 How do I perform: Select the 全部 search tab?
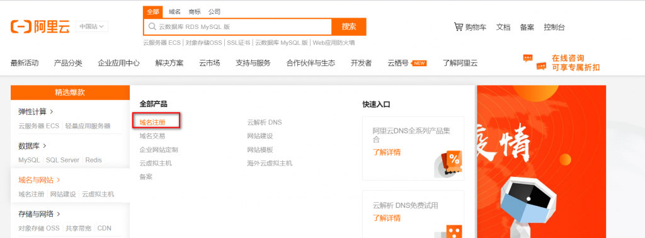153,12
